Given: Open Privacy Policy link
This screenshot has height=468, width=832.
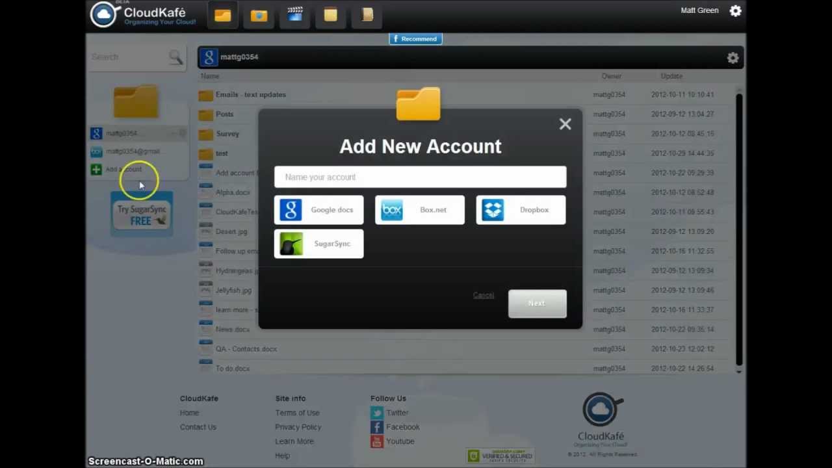Looking at the screenshot, I should pos(298,427).
